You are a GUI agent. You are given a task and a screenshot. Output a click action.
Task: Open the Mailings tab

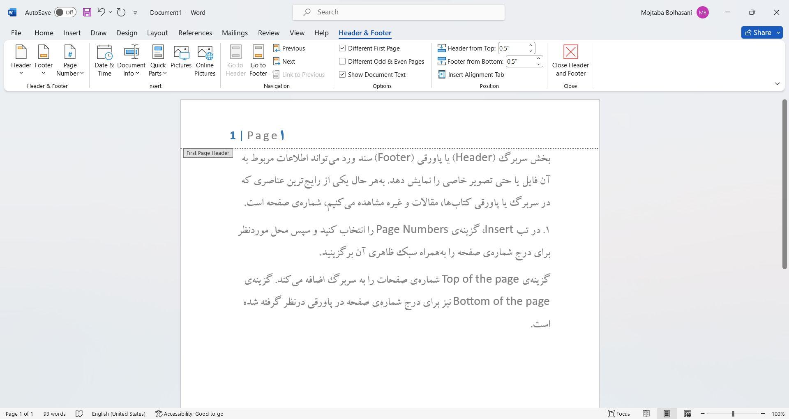(235, 33)
